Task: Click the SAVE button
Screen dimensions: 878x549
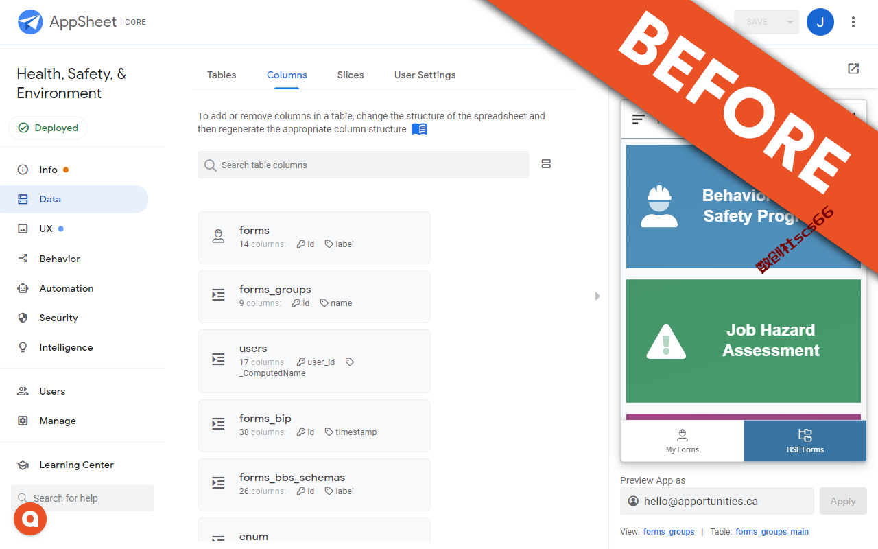Action: 757,22
